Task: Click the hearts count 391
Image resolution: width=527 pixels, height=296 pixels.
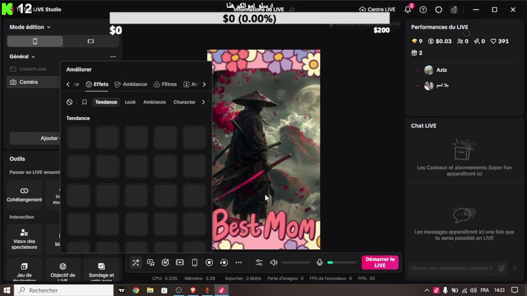Action: [499, 42]
